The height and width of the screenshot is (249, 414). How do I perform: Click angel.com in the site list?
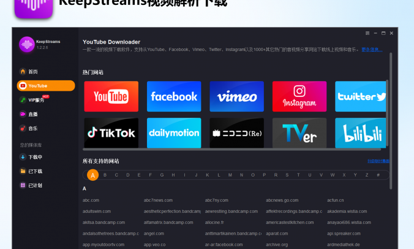click(x=154, y=234)
